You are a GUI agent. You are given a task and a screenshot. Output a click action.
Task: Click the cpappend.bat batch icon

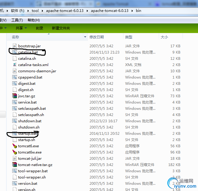[x=15, y=77]
